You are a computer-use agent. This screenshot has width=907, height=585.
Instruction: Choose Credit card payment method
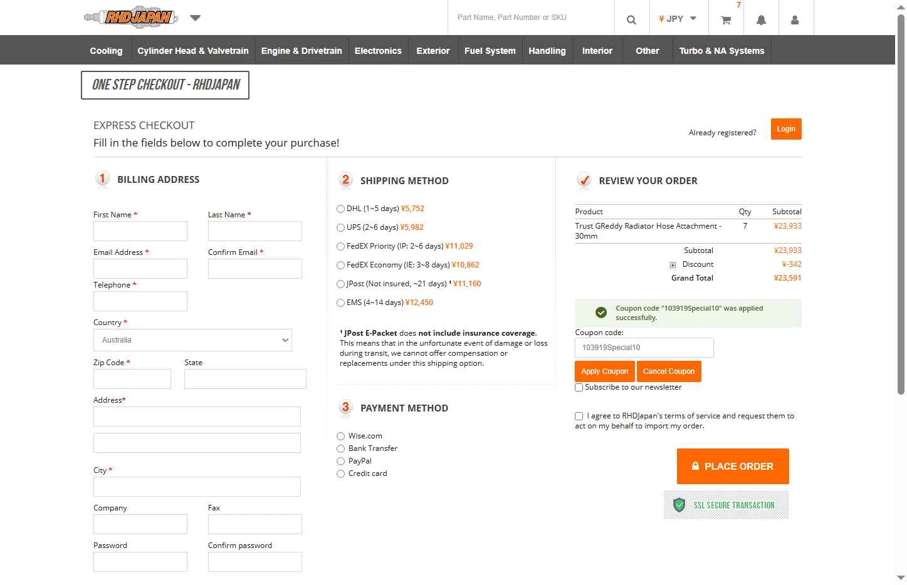pos(341,474)
